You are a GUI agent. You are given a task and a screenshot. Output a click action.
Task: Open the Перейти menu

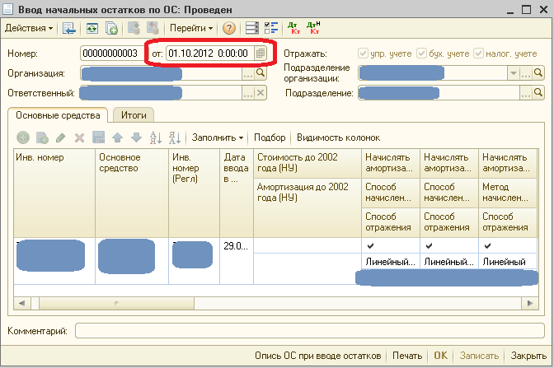[x=191, y=28]
